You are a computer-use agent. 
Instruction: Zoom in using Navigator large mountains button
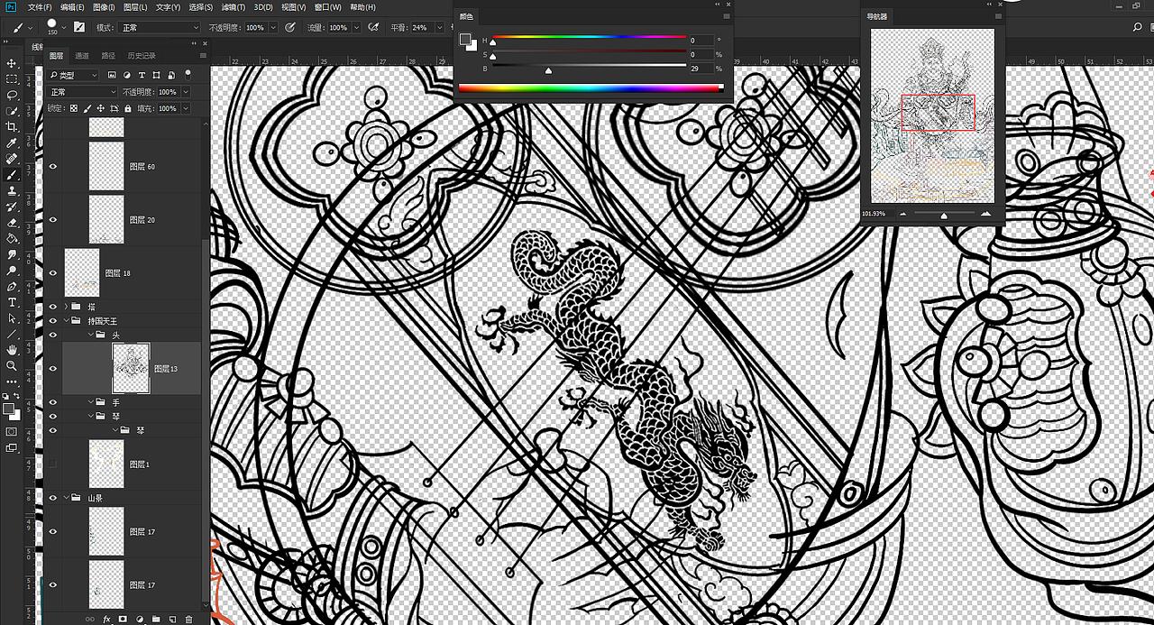click(985, 215)
